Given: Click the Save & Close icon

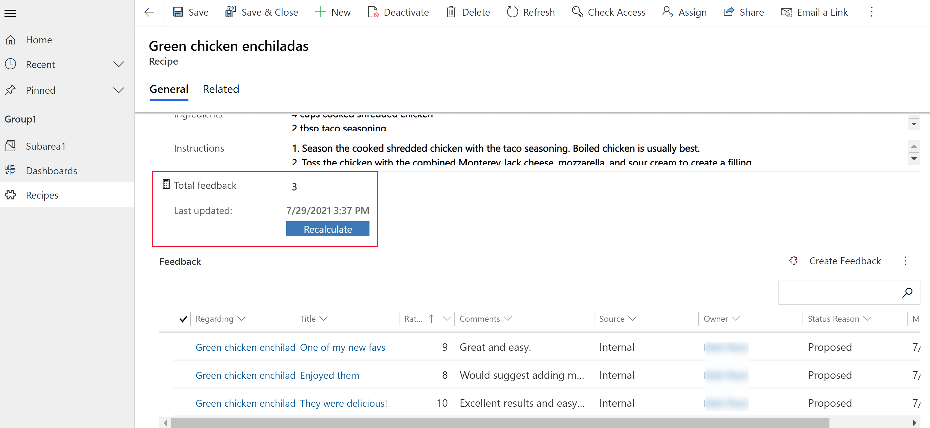Looking at the screenshot, I should click(x=230, y=12).
